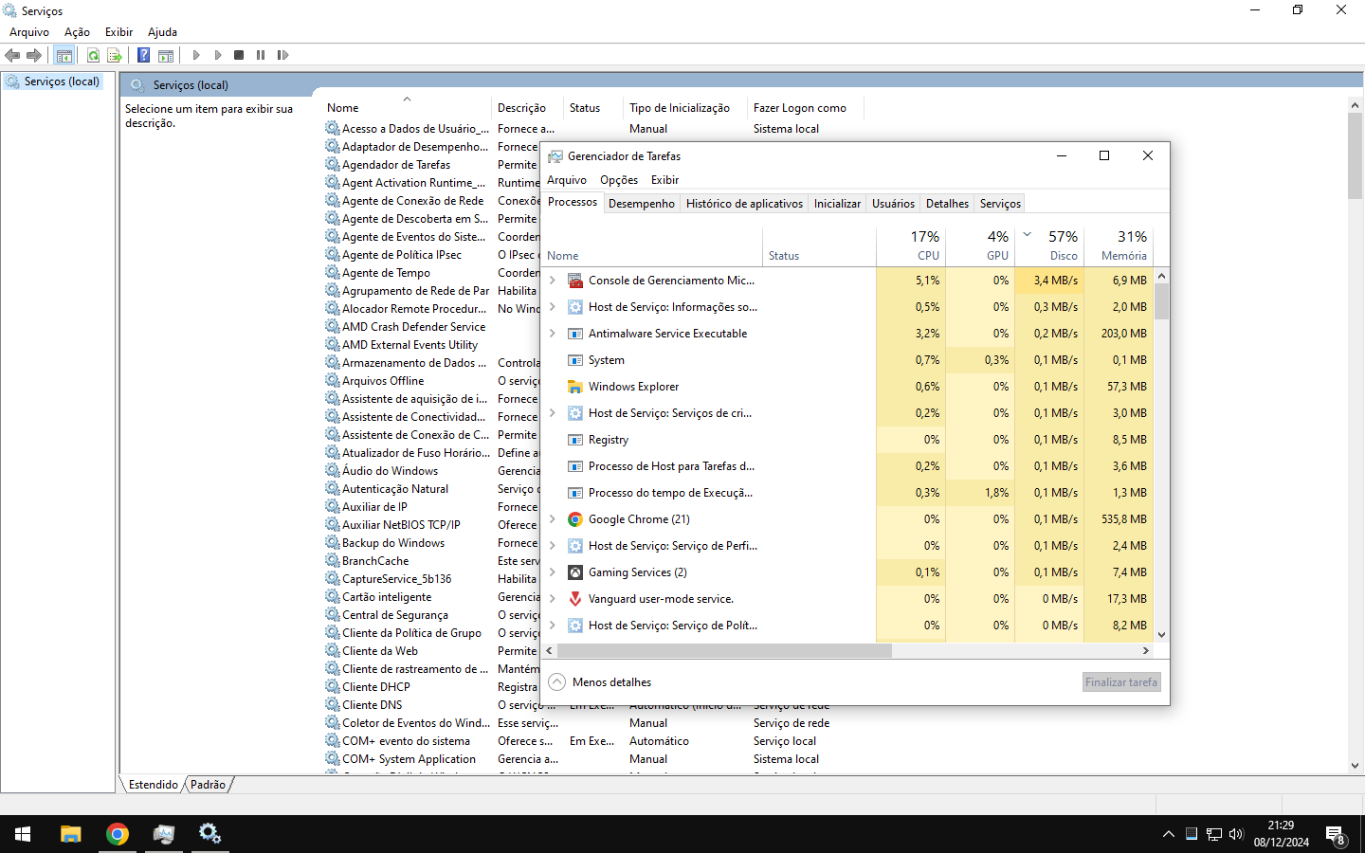Expand Host de Serviço: Serviços de cri... group
This screenshot has width=1365, height=853.
tap(553, 413)
